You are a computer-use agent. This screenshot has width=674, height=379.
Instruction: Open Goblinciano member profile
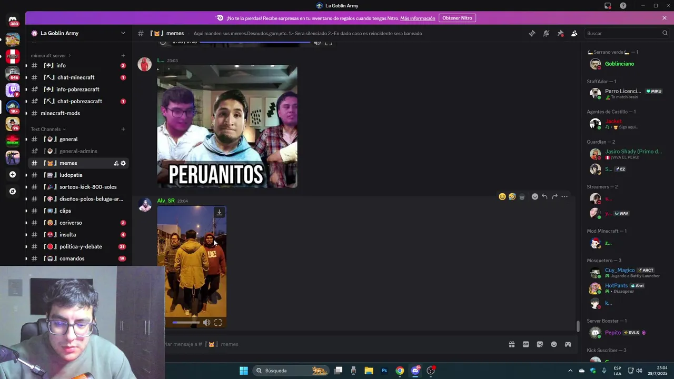[x=627, y=64]
